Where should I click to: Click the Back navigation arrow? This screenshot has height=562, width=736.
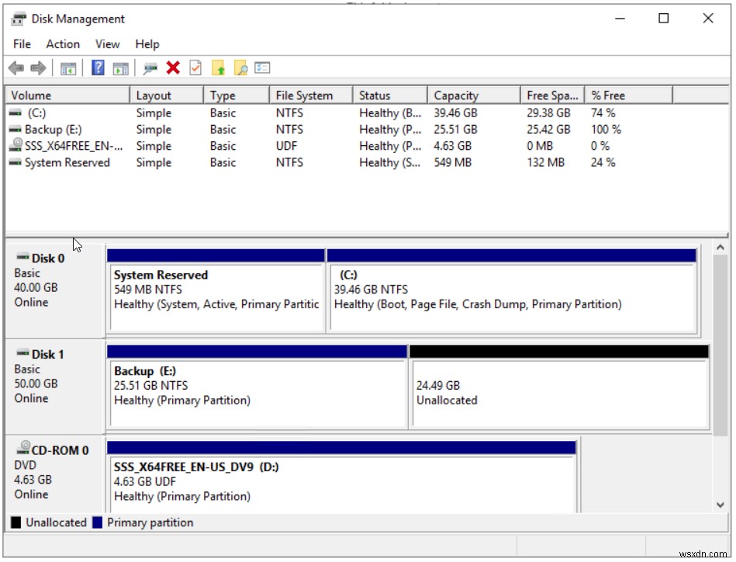coord(17,68)
